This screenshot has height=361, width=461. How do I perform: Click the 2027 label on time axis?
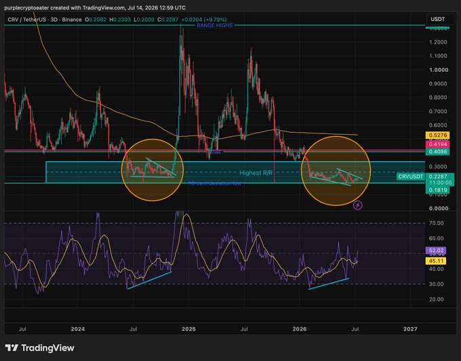tap(410, 329)
